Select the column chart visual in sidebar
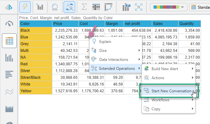The height and width of the screenshot is (124, 210). [9, 58]
